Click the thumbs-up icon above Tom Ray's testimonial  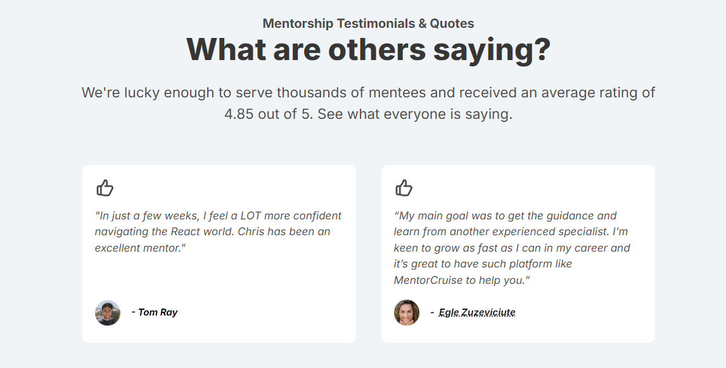point(105,188)
